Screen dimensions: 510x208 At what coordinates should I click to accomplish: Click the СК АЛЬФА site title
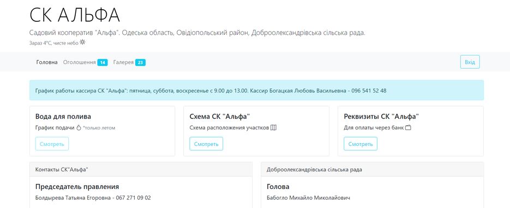[75, 15]
